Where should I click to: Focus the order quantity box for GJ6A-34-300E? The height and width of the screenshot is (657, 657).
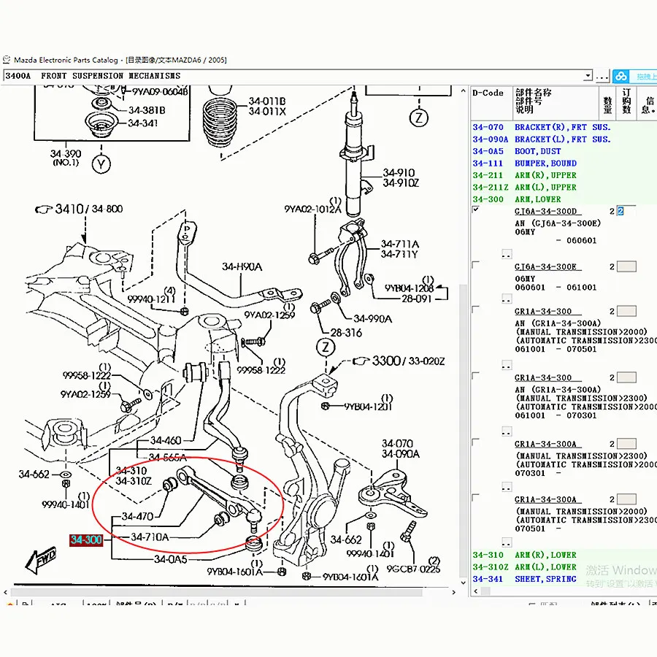626,266
